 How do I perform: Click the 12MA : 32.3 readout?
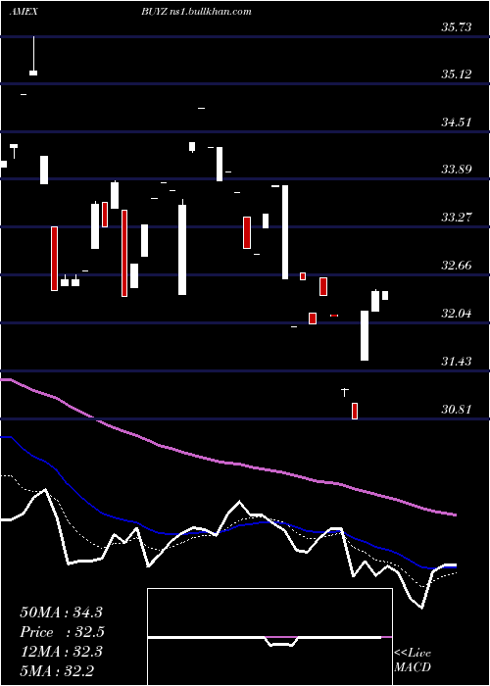click(x=61, y=652)
